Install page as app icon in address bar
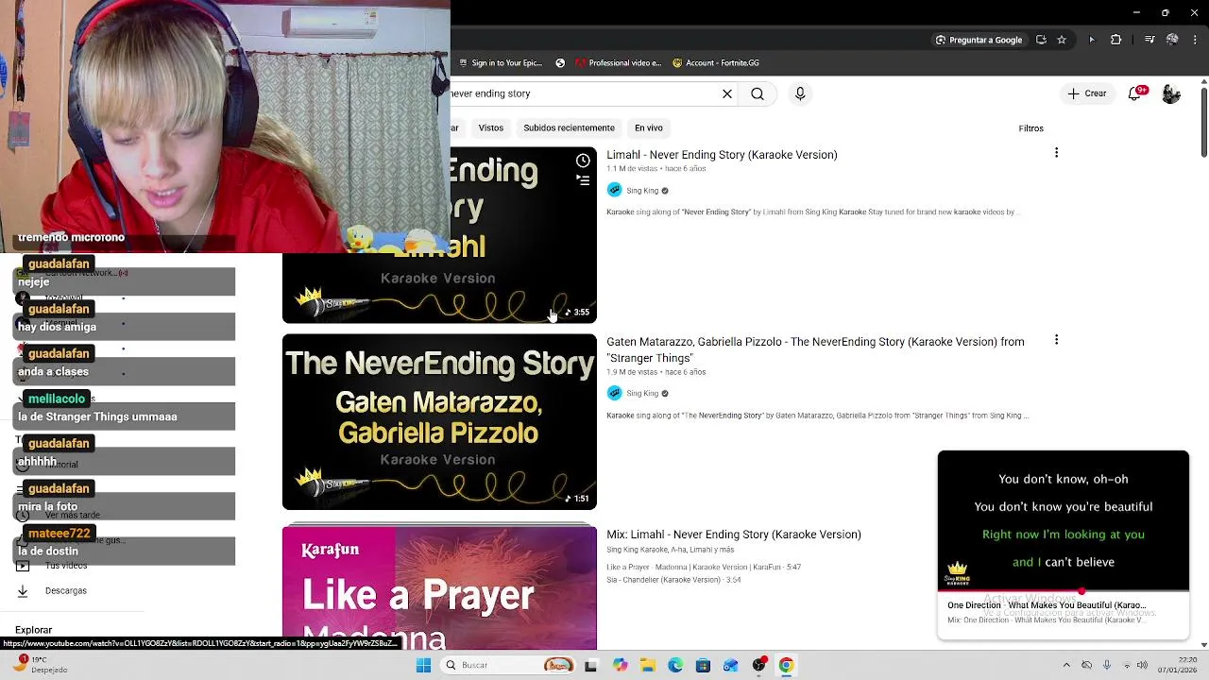Viewport: 1209px width, 680px height. tap(1041, 40)
